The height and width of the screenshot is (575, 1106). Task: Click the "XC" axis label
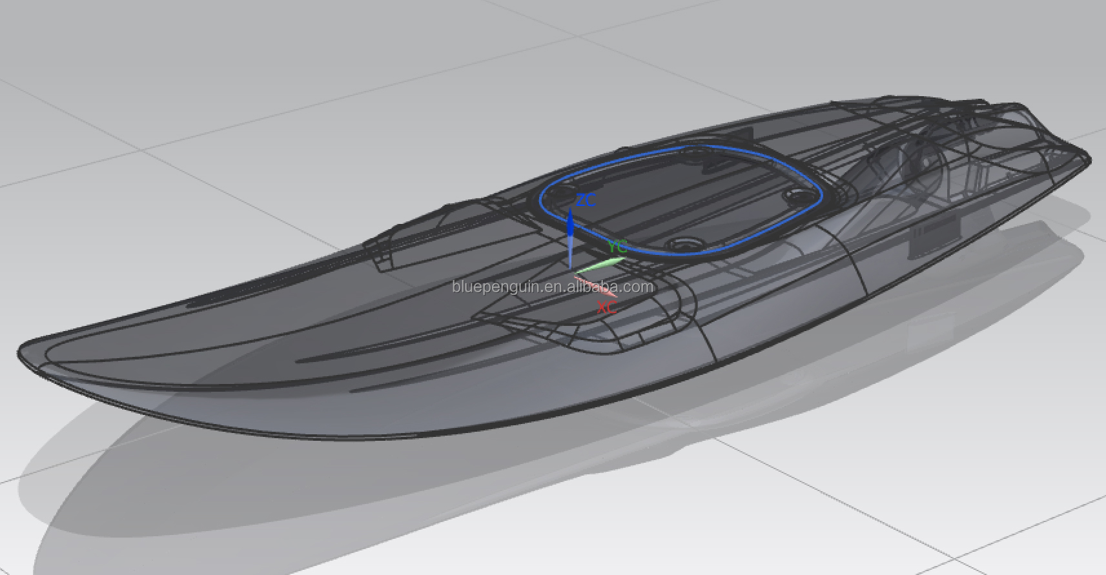point(607,308)
